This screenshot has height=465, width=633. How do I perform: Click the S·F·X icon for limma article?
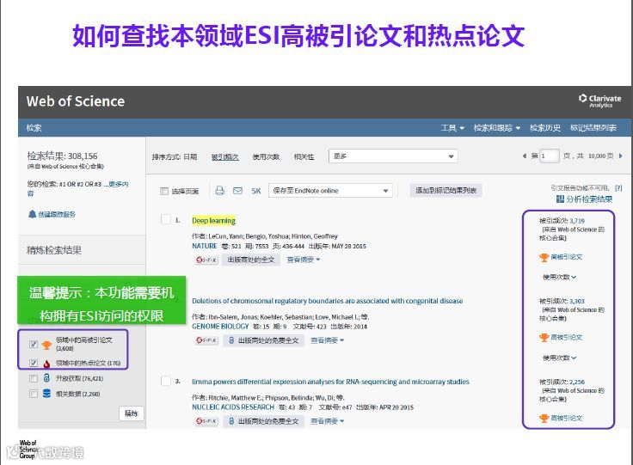click(206, 421)
